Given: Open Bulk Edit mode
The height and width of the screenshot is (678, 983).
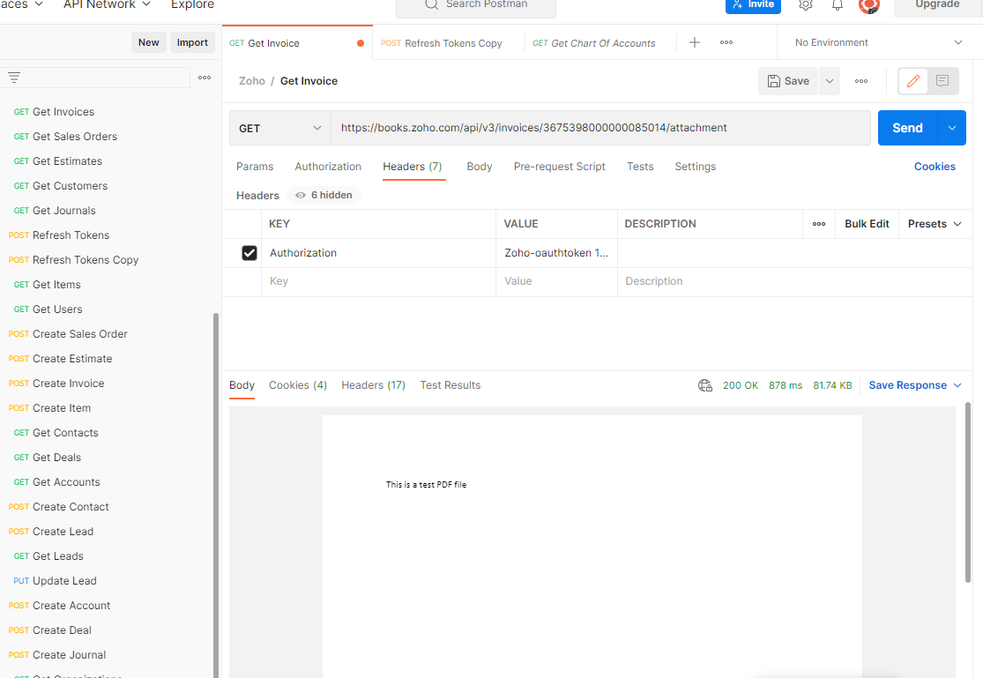Looking at the screenshot, I should pos(867,224).
